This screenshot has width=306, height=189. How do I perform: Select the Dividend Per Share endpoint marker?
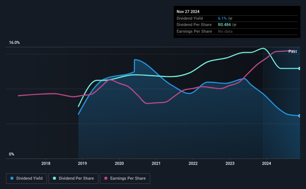click(x=300, y=68)
